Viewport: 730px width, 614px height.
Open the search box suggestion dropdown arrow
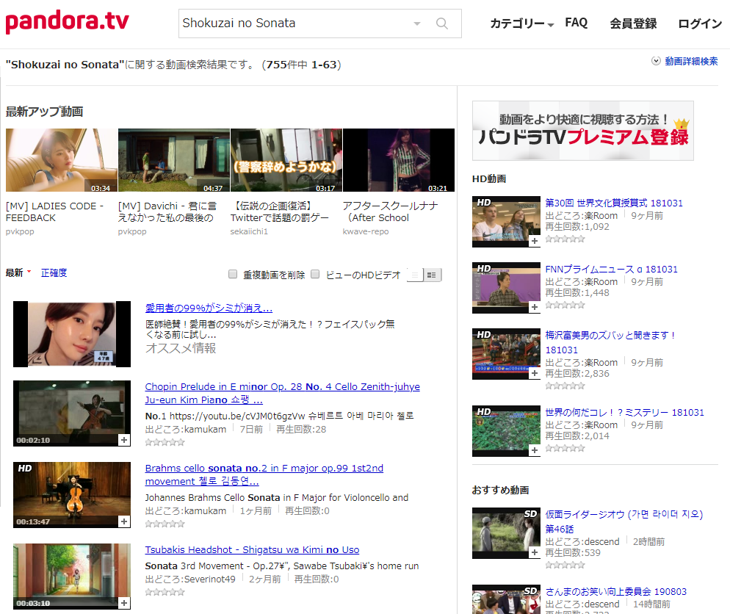(417, 24)
